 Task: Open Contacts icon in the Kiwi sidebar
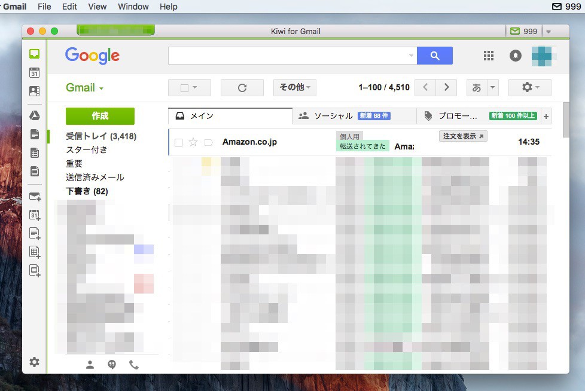(x=34, y=91)
